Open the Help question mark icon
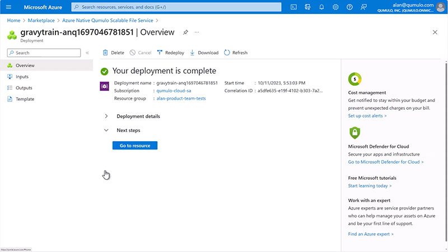 349,7
